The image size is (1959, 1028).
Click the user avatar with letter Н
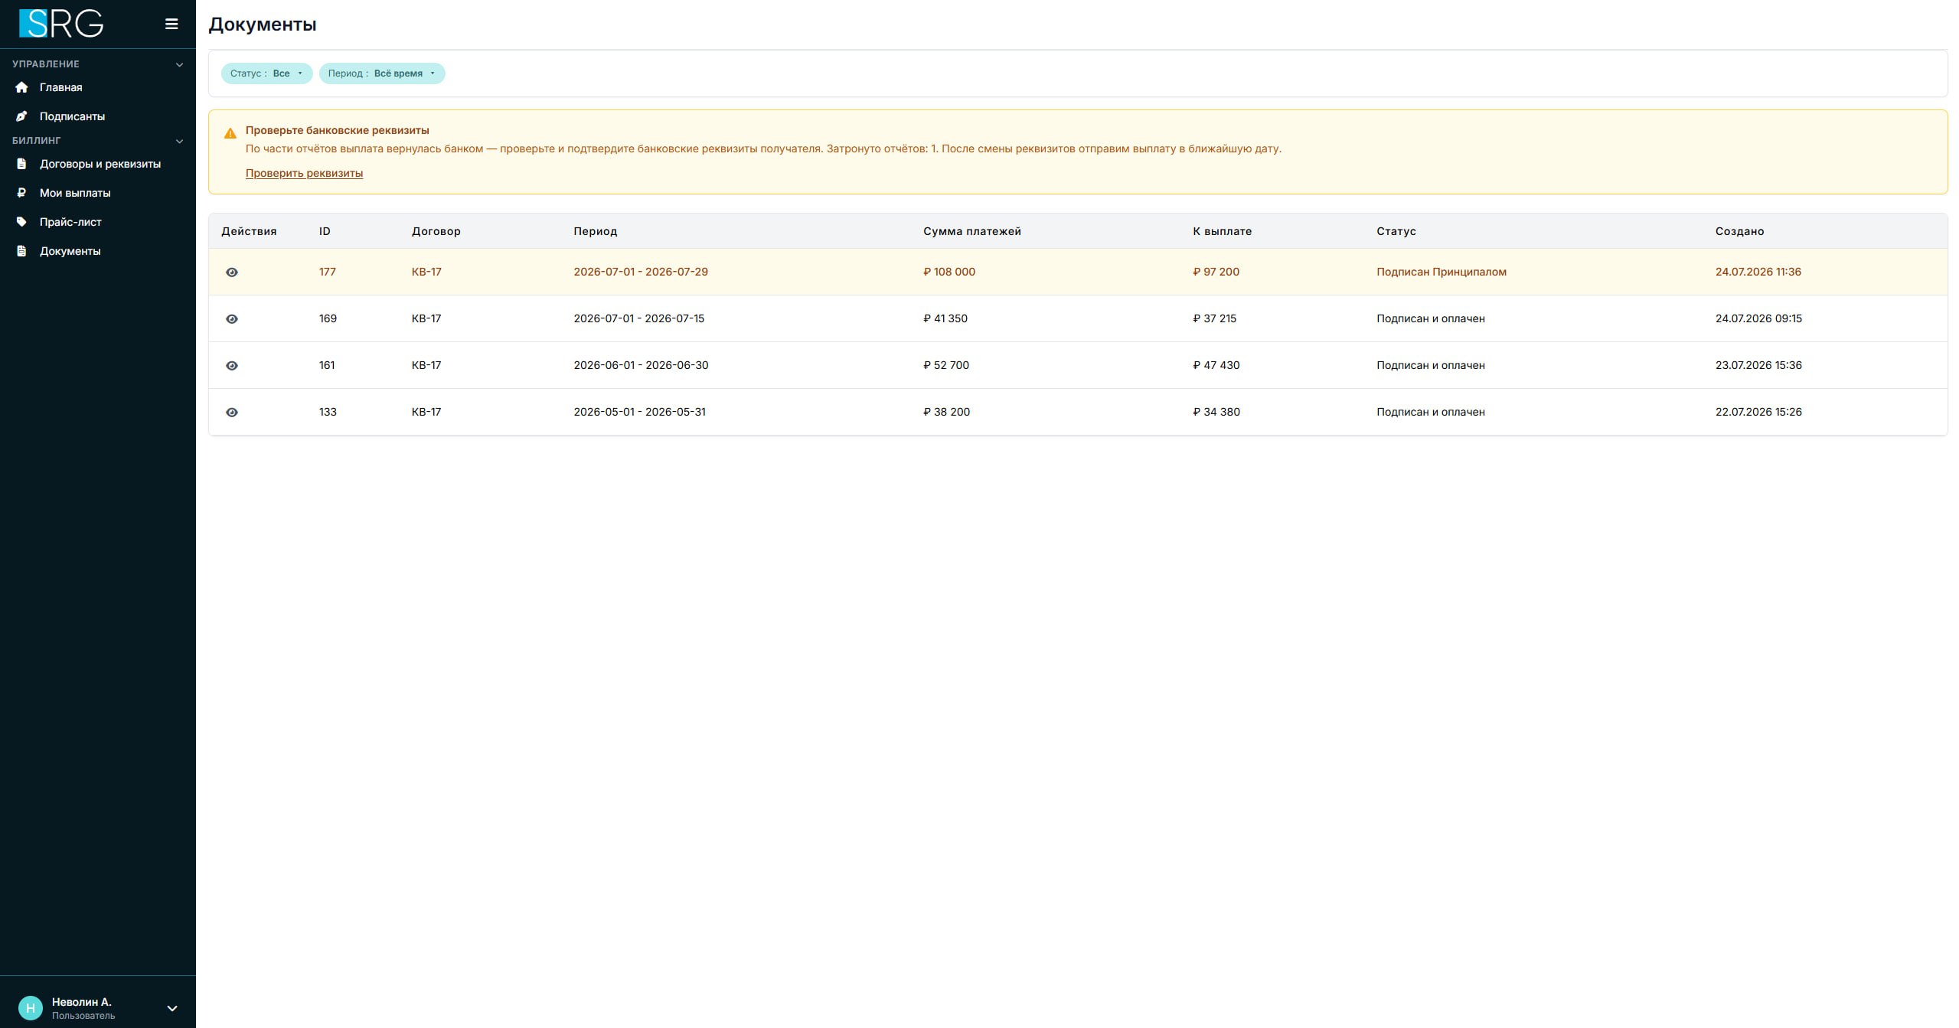pos(31,1008)
